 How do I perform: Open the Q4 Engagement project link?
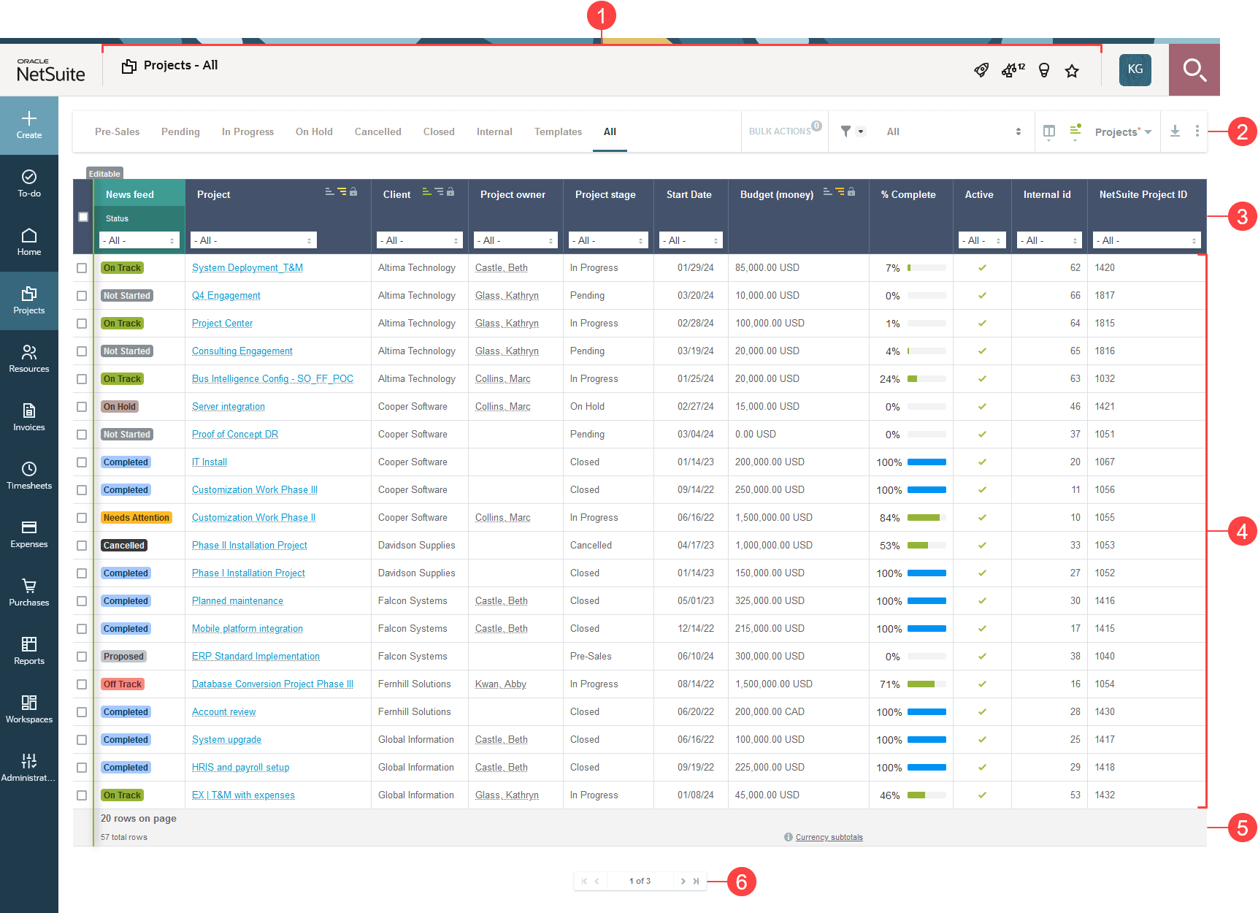[226, 296]
